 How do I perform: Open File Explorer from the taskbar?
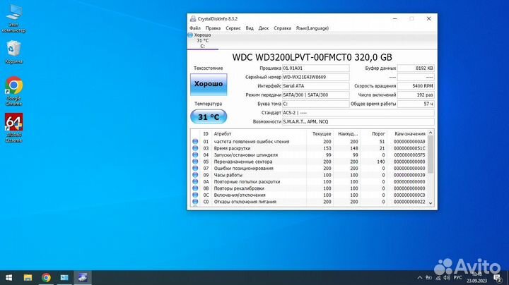[x=28, y=277]
